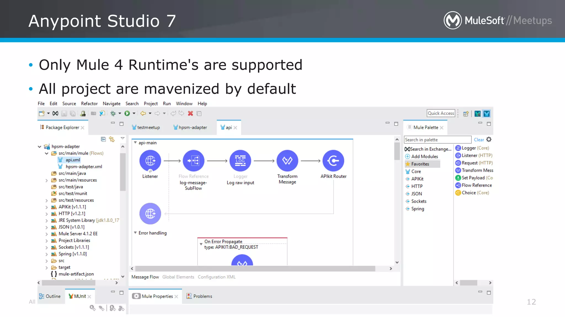Select Core palette category
This screenshot has width=565, height=317.
[413, 171]
